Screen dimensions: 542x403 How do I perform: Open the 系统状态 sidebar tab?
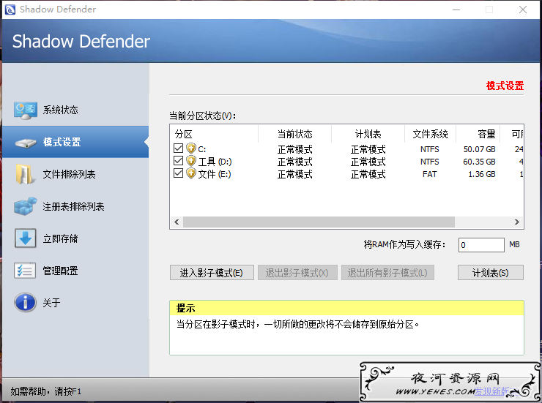pyautogui.click(x=75, y=110)
